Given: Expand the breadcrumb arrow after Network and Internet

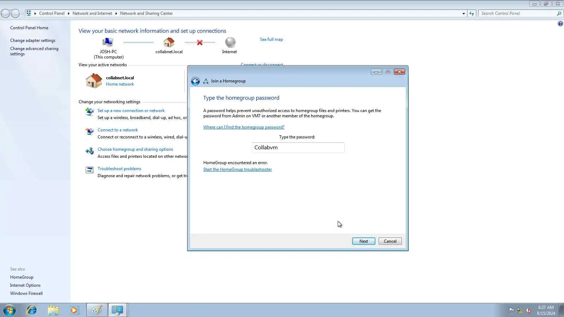Looking at the screenshot, I should click(x=116, y=13).
